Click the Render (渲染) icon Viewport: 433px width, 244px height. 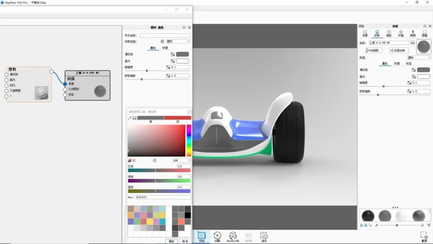263,236
